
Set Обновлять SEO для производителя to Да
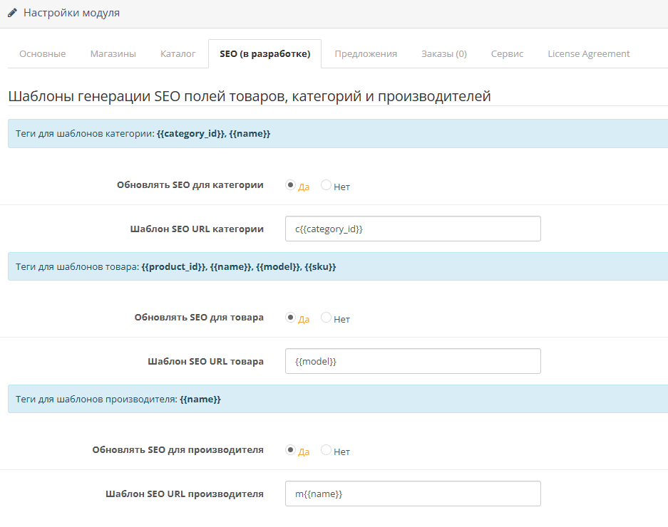coord(290,450)
